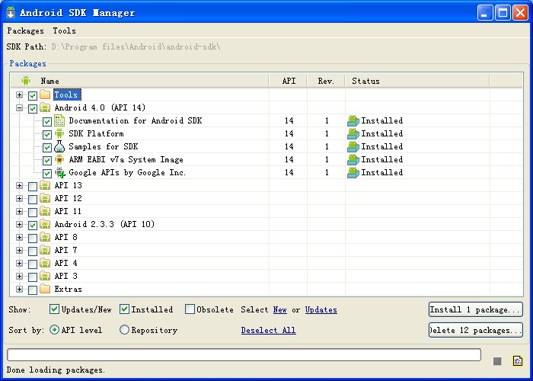Uncheck the Android 4.0 (API 14) checkbox
The width and height of the screenshot is (533, 381).
click(x=33, y=109)
